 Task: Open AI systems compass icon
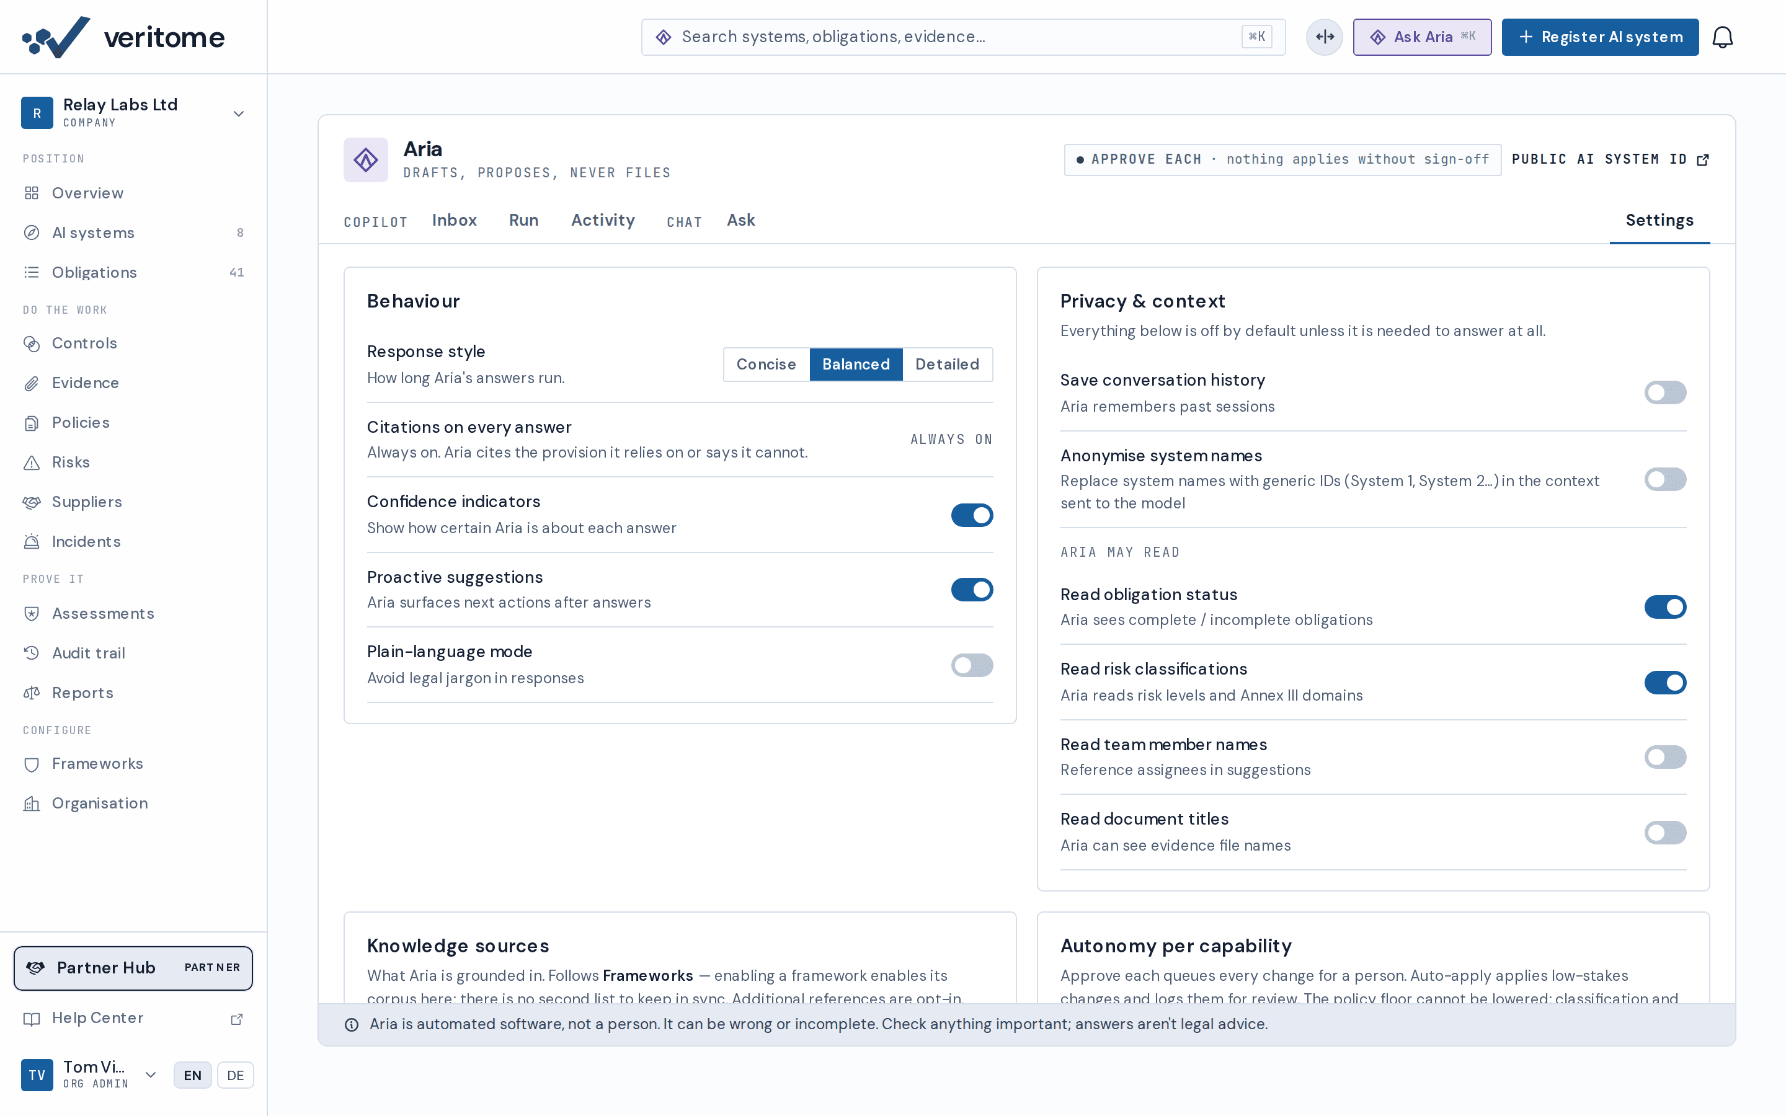click(32, 233)
